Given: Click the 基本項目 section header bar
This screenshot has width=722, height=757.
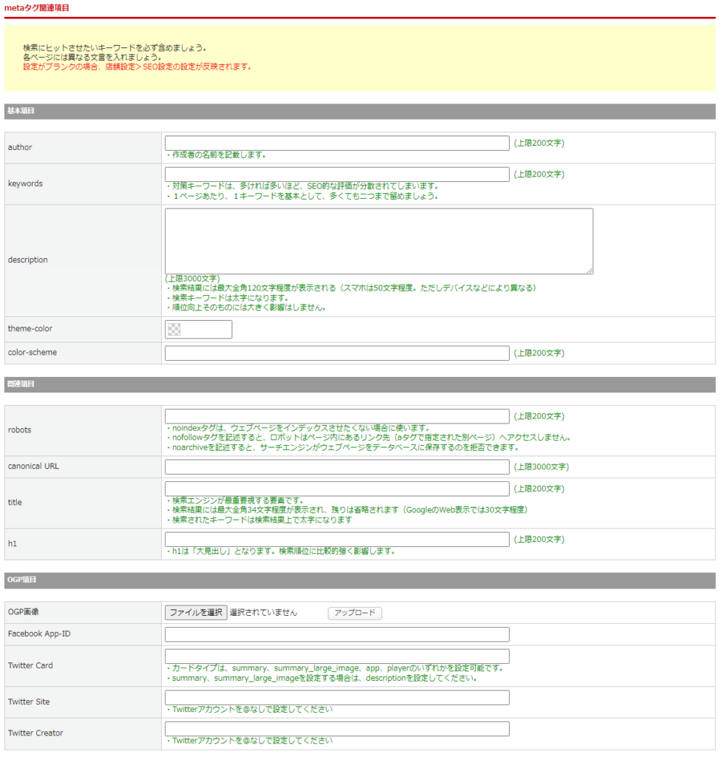Looking at the screenshot, I should (360, 112).
